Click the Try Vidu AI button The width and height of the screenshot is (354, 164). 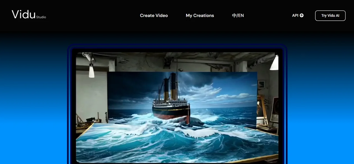(330, 16)
